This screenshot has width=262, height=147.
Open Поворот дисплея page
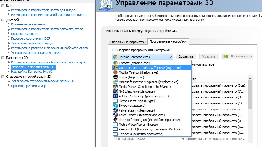24,34
